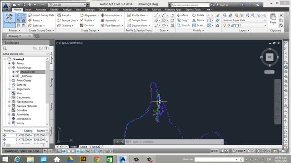Click the Windows Start button

5,159
